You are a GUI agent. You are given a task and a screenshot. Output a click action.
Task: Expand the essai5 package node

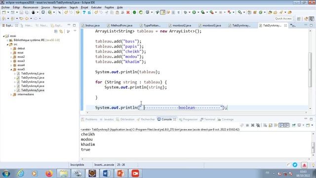pos(11,69)
